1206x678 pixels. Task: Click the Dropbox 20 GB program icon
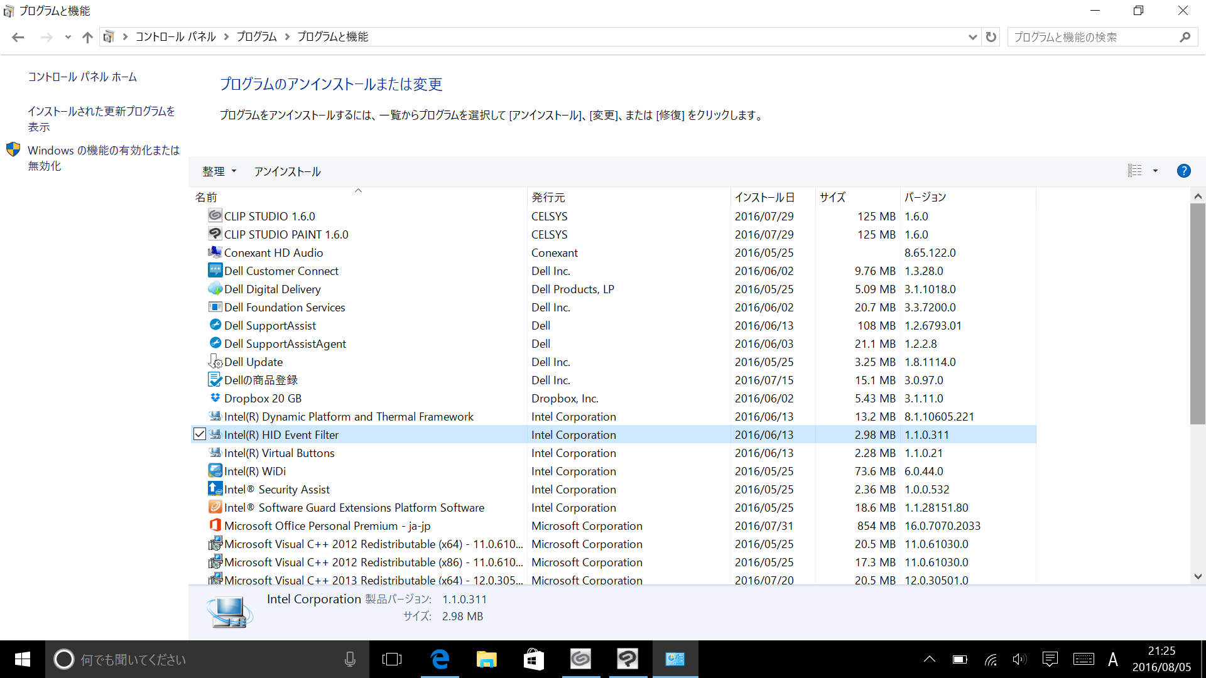click(215, 398)
